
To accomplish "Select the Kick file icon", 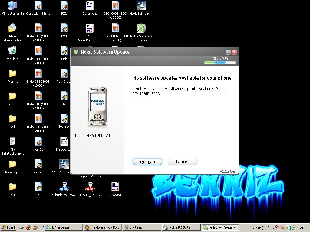I will (64, 54).
